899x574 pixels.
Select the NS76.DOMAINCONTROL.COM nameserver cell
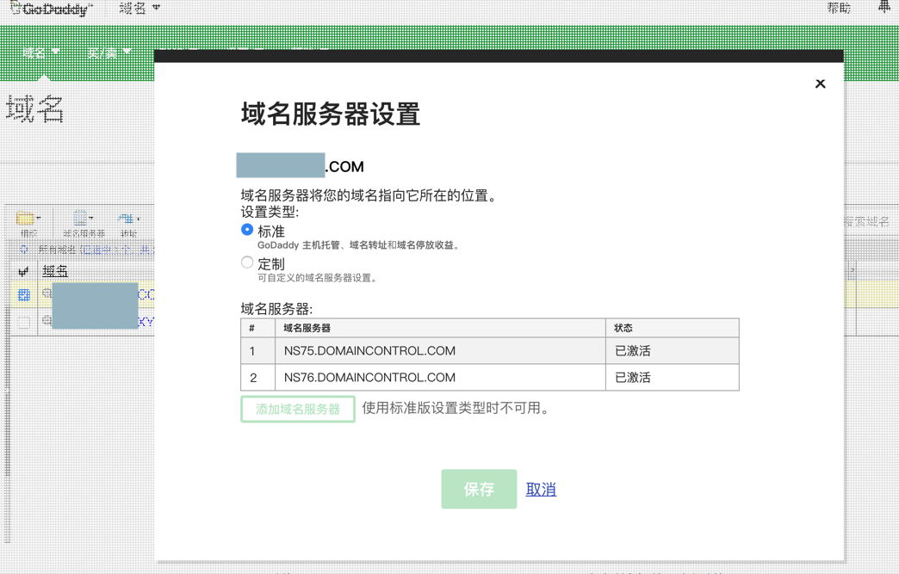pos(440,378)
